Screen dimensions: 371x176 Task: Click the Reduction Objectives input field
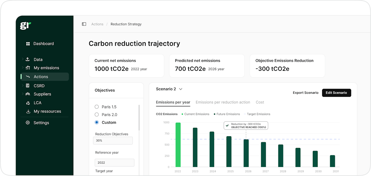coord(113,140)
